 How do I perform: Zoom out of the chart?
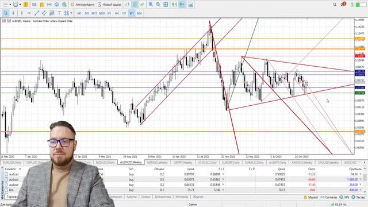point(158,5)
